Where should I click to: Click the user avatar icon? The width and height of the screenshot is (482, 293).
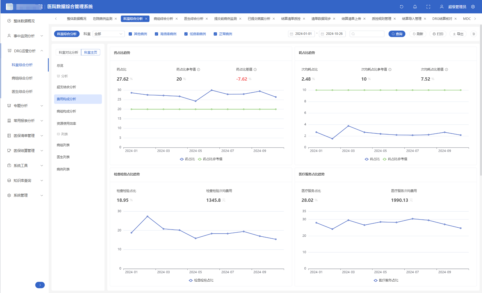tap(442, 7)
